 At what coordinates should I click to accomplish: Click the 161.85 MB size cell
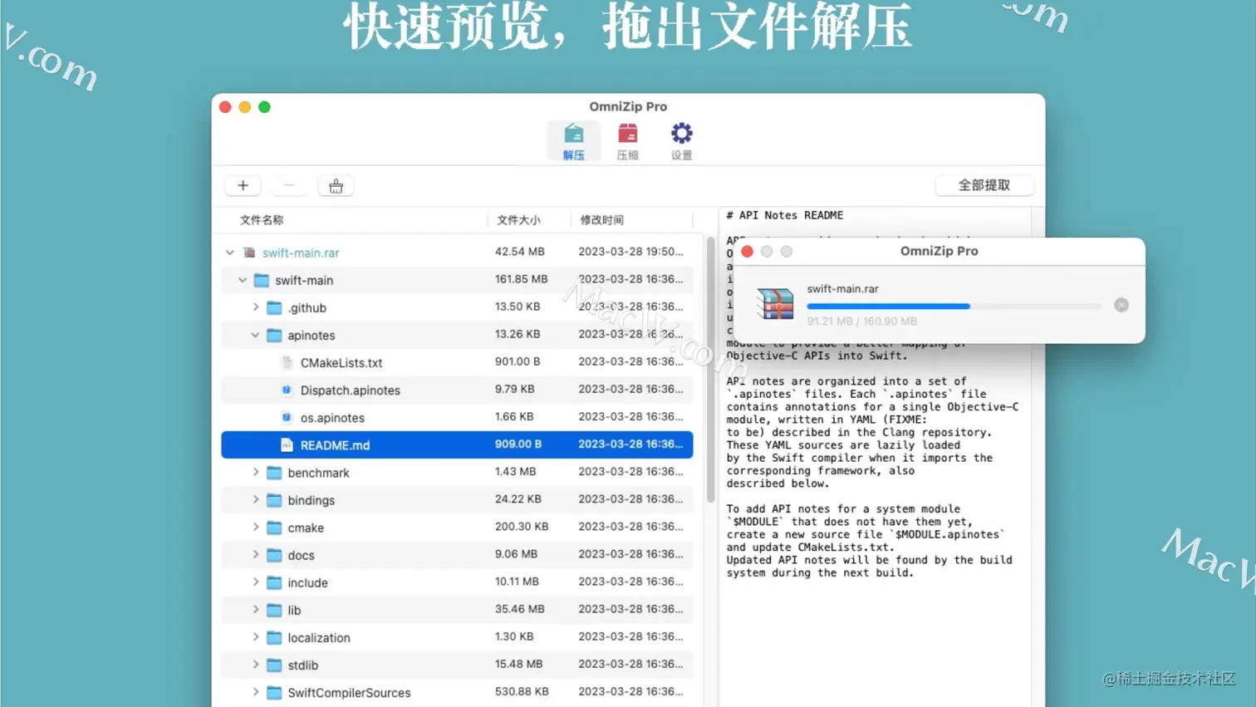coord(521,279)
